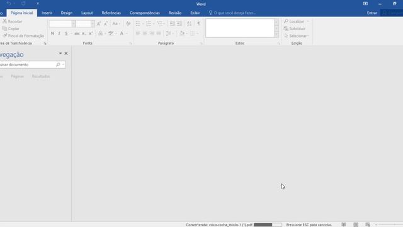Open Páginas tab in navigation pane
This screenshot has height=227, width=403.
[x=17, y=76]
